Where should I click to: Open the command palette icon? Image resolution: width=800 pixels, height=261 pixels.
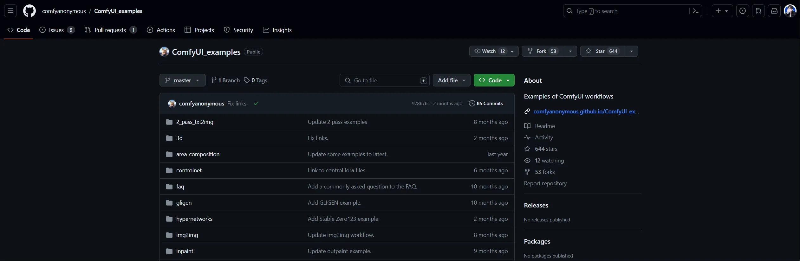point(695,11)
